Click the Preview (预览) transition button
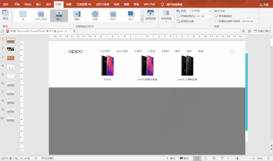Image resolution: width=273 pixels, height=161 pixels. pyautogui.click(x=6, y=15)
